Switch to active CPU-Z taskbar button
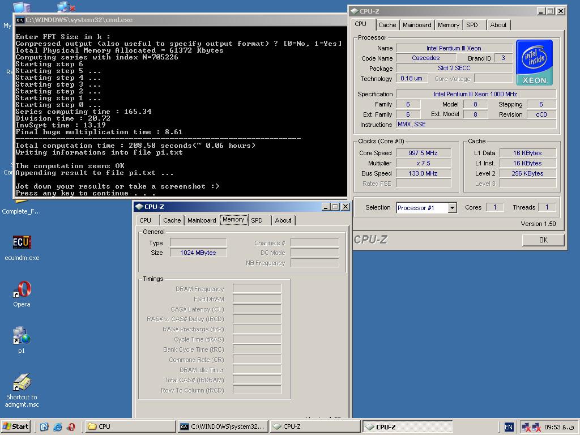The image size is (580, 435). pyautogui.click(x=407, y=427)
